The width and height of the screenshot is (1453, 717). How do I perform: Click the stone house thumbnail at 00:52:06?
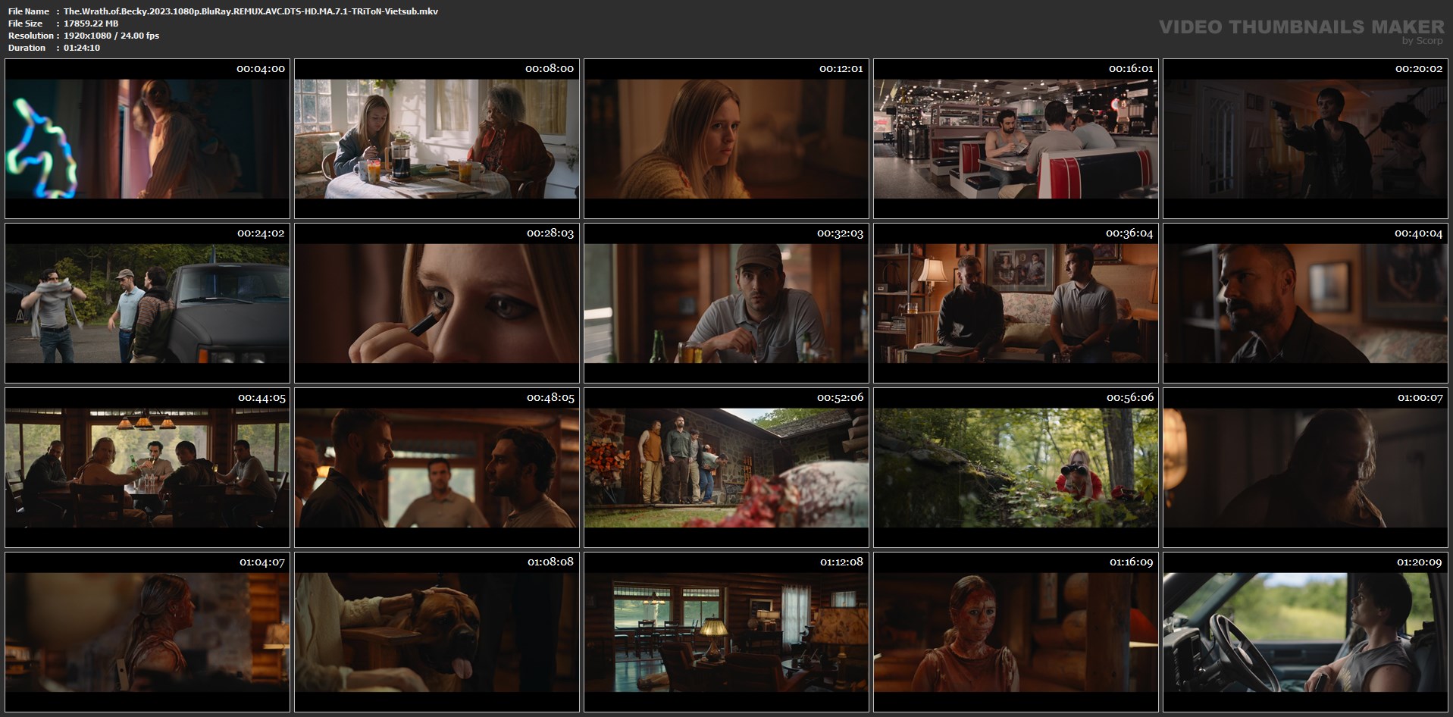pos(726,468)
